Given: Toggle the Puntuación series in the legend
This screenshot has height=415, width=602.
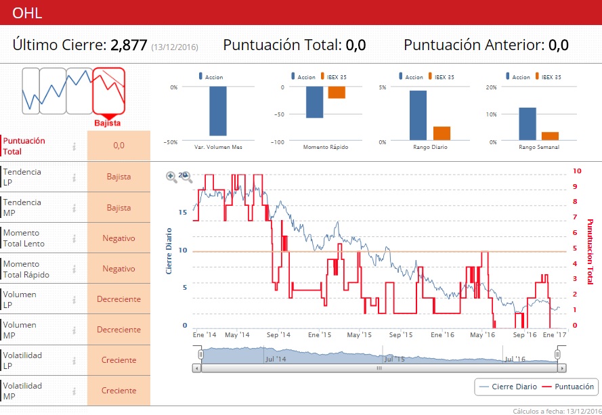Looking at the screenshot, I should pos(568,387).
